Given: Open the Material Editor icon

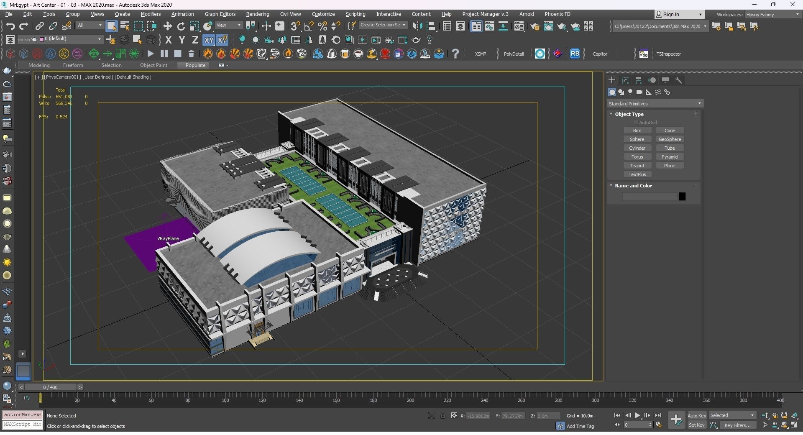Looking at the screenshot, I should pyautogui.click(x=519, y=26).
